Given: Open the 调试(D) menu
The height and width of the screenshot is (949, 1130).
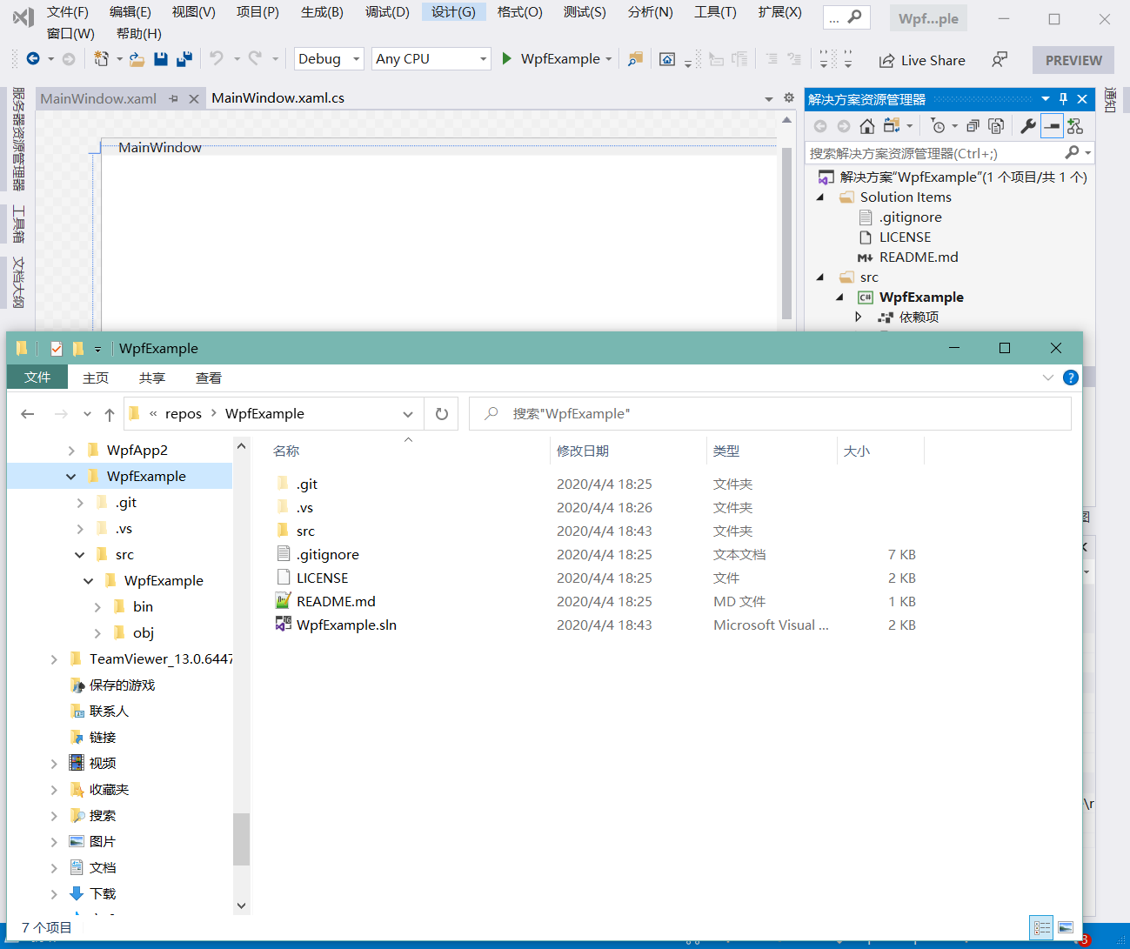Looking at the screenshot, I should 387,12.
